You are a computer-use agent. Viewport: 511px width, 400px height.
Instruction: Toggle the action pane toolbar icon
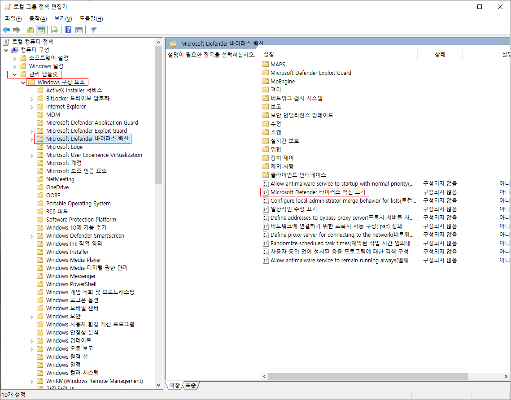tap(79, 30)
